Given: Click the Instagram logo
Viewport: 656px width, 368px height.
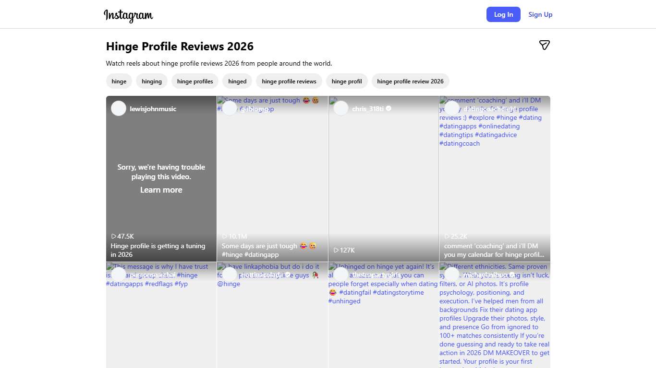Looking at the screenshot, I should point(128,15).
